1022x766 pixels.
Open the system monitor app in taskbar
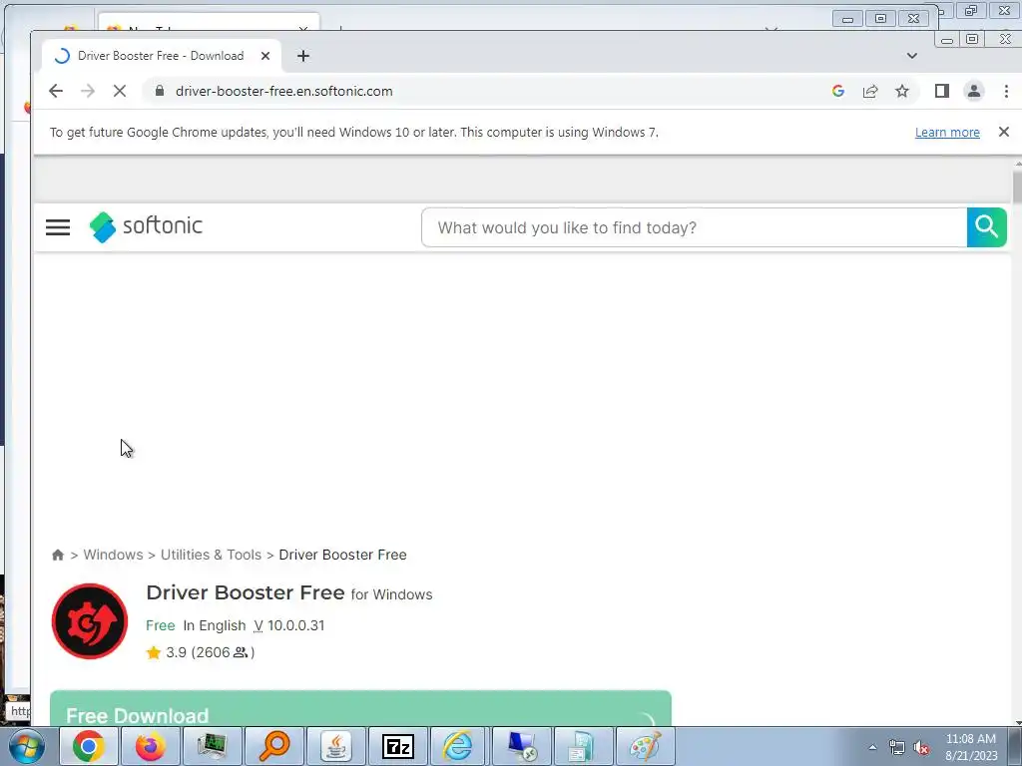pyautogui.click(x=213, y=746)
